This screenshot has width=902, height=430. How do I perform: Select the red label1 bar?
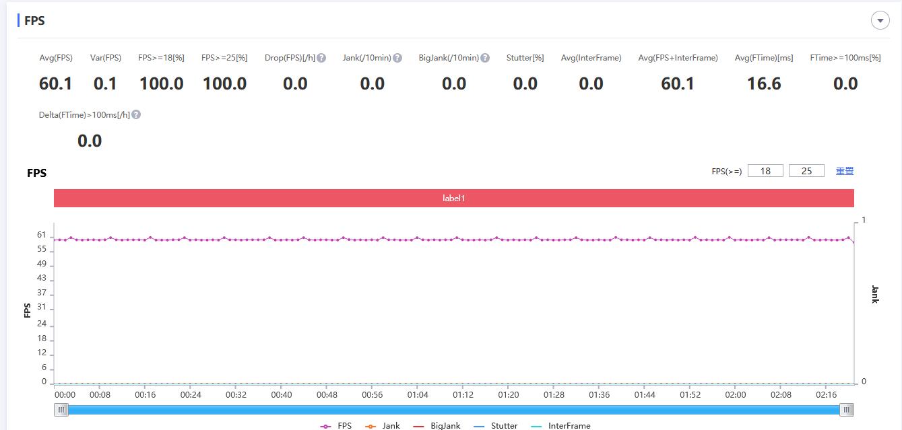coord(453,199)
